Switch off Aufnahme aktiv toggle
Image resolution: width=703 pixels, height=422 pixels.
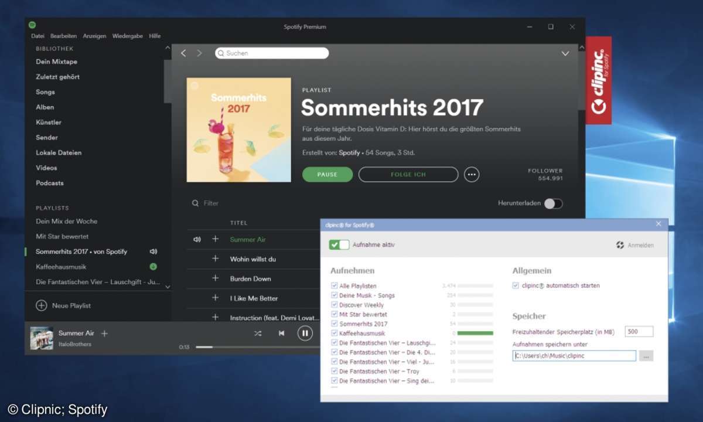(x=339, y=244)
